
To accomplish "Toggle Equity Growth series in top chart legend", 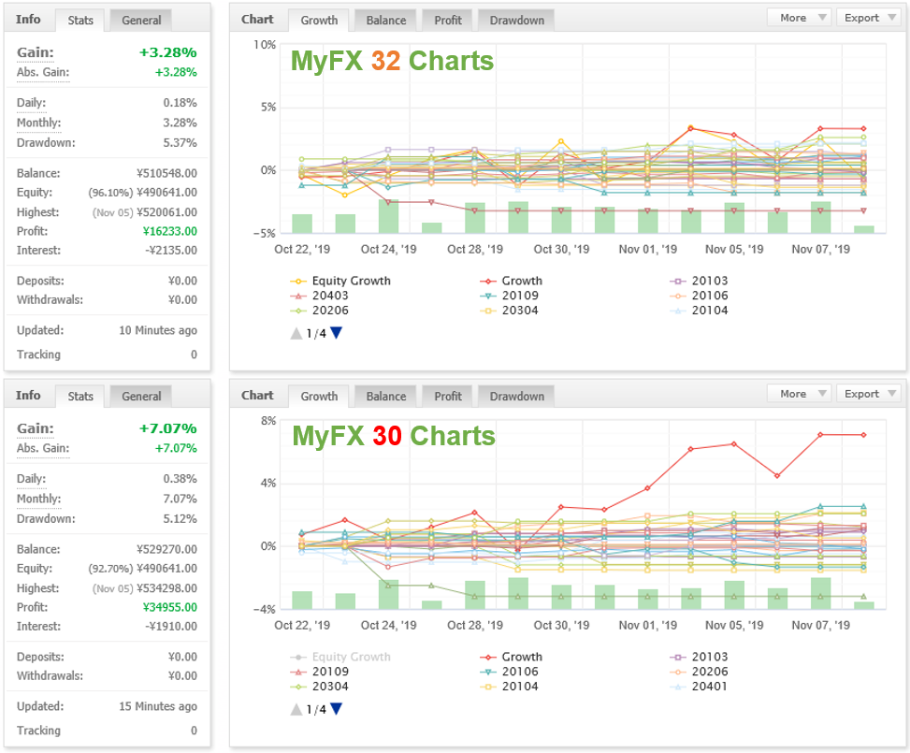I will 340,281.
